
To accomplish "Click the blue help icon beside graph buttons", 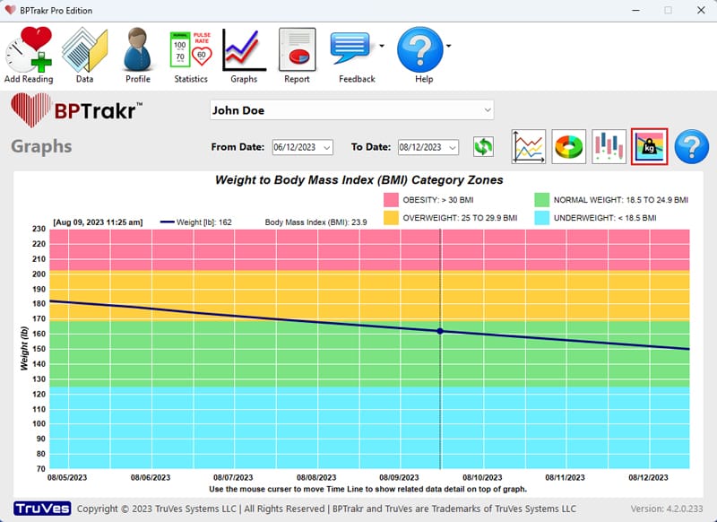I will point(691,147).
